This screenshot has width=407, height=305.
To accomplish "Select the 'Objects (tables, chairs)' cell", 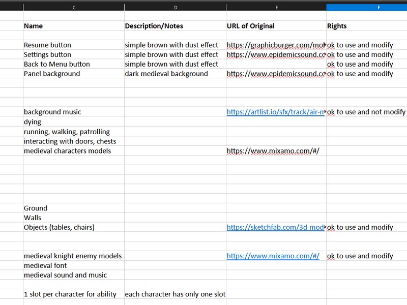I will pyautogui.click(x=59, y=228).
